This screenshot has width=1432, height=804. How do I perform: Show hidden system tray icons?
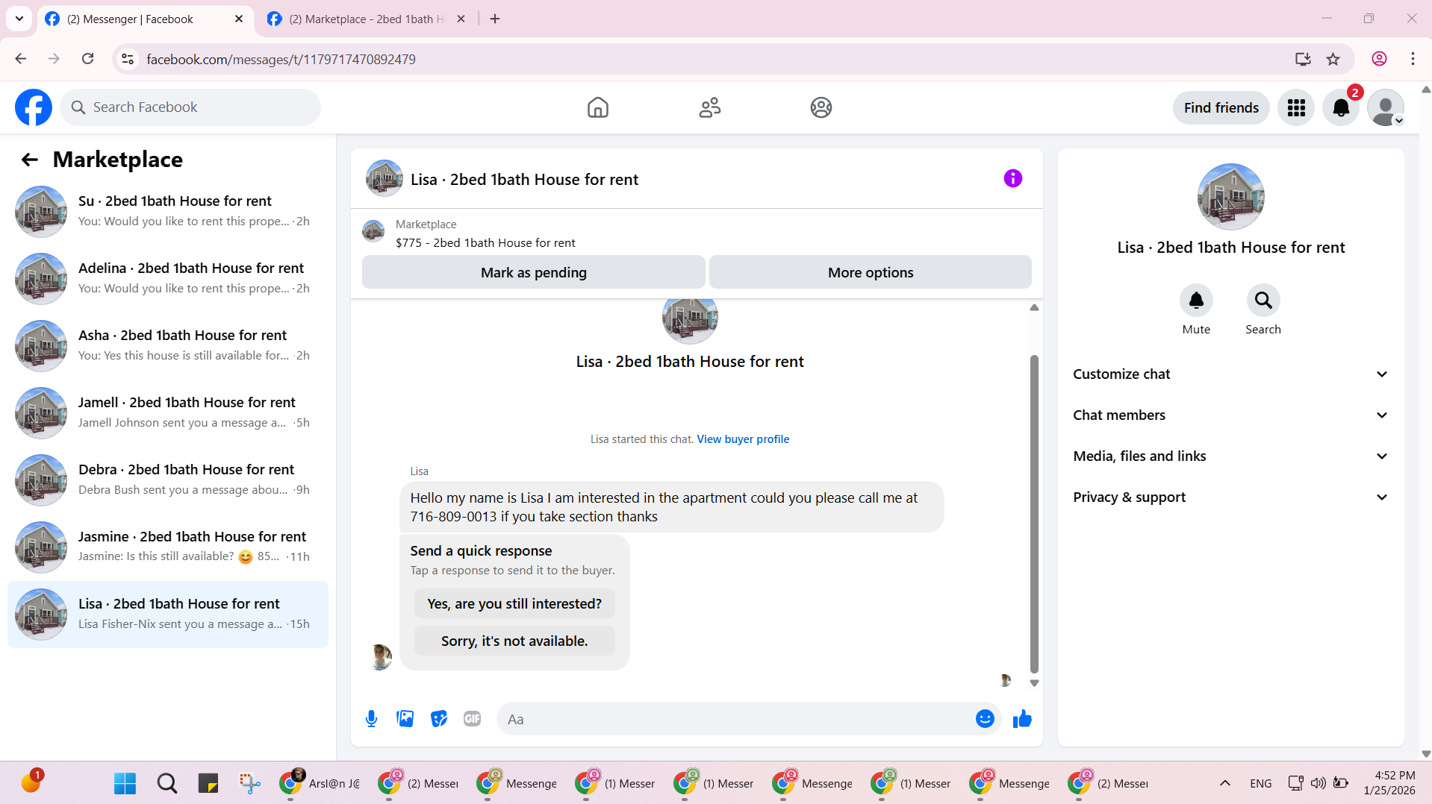pos(1225,783)
